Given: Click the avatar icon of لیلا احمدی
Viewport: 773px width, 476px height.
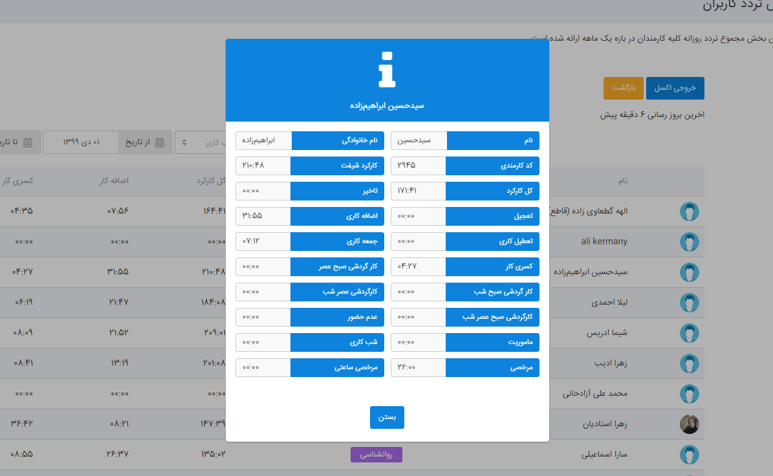Looking at the screenshot, I should 689,303.
